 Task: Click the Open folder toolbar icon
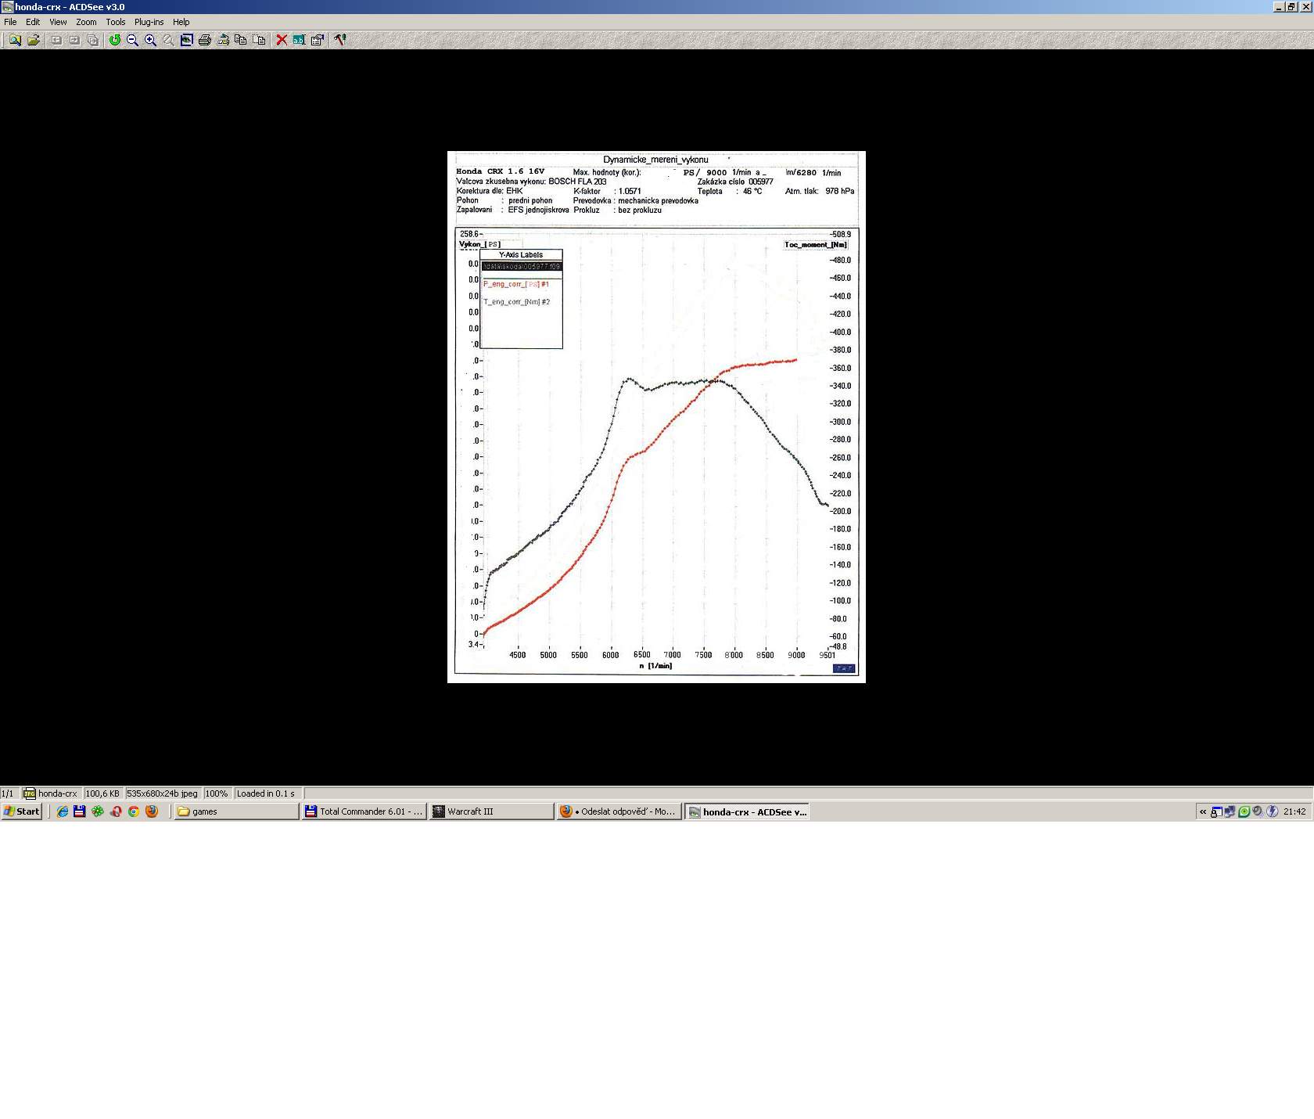pyautogui.click(x=34, y=40)
